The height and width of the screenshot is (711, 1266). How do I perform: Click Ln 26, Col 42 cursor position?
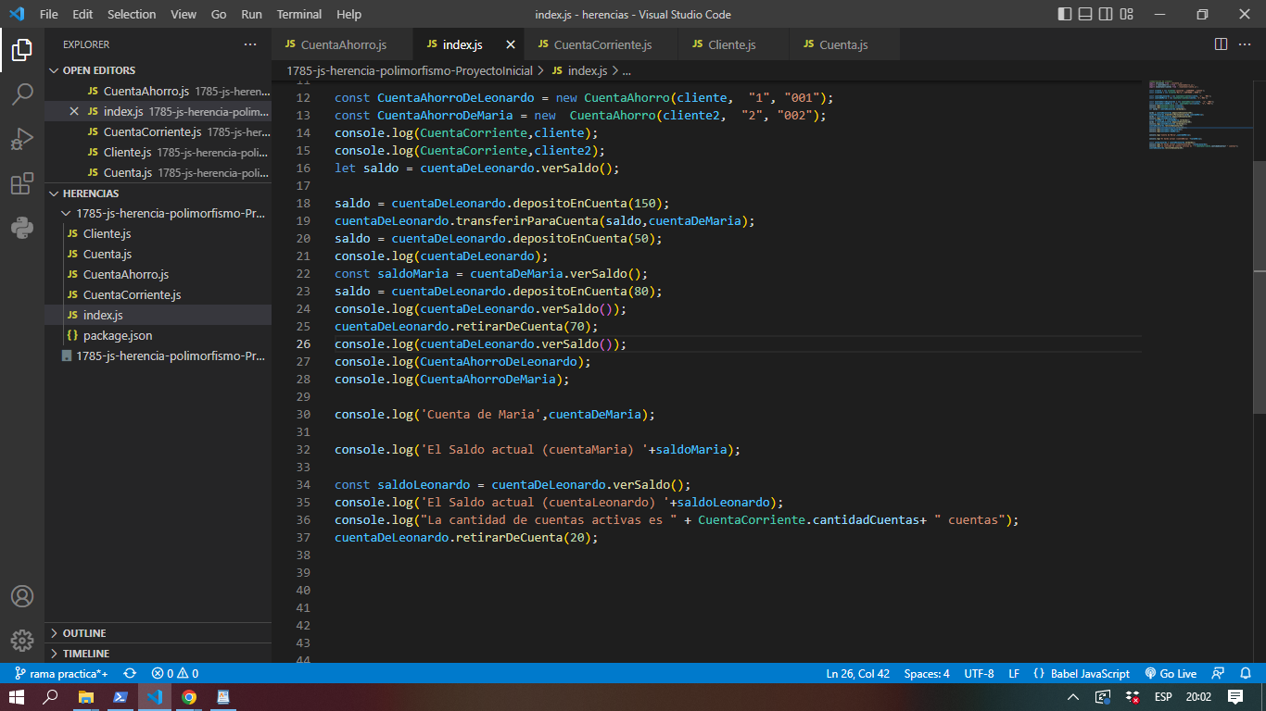pyautogui.click(x=857, y=673)
